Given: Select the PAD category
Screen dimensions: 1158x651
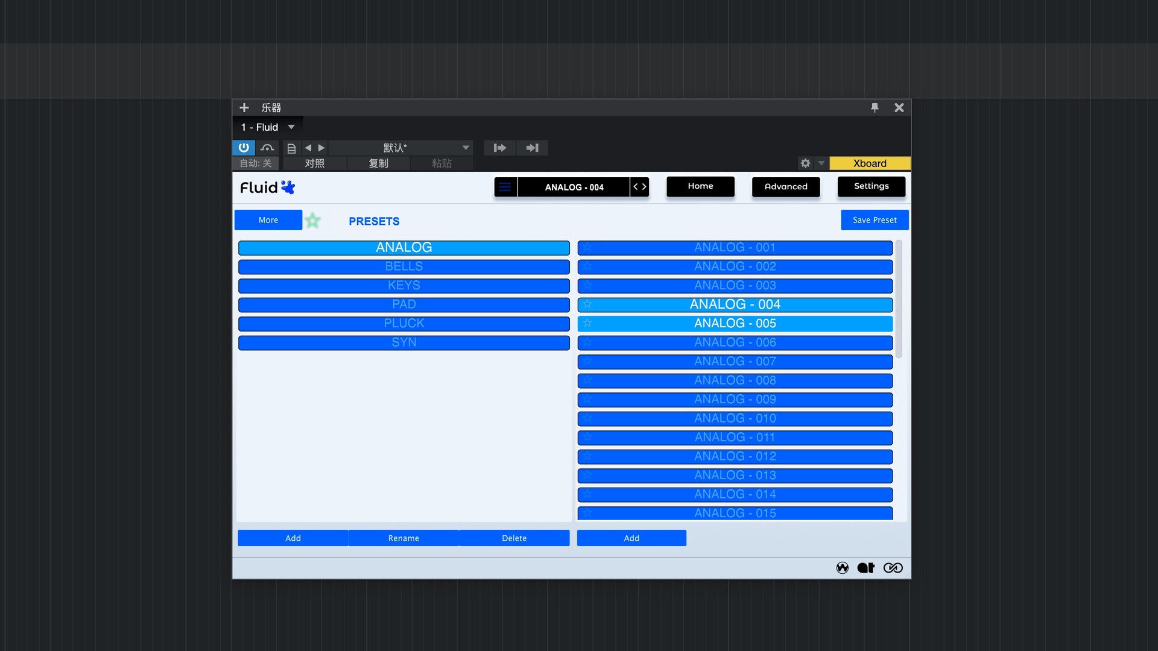Looking at the screenshot, I should (404, 304).
